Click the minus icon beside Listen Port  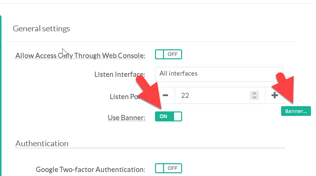165,95
